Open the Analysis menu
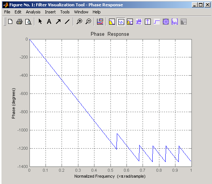212x184 pixels. click(x=33, y=12)
